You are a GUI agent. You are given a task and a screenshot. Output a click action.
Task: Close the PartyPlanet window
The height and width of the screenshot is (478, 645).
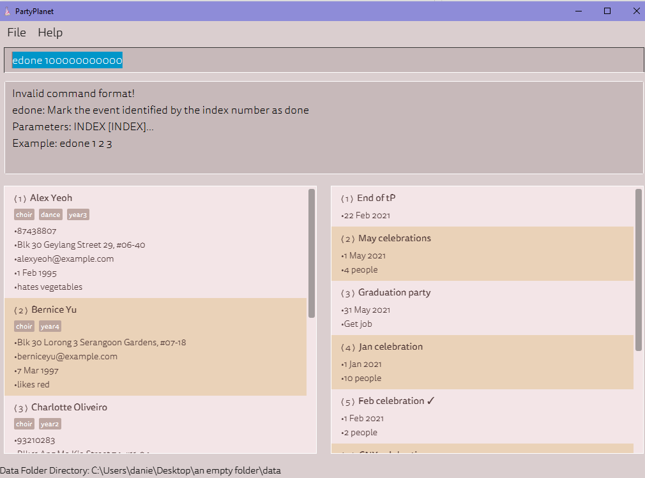[x=636, y=11]
